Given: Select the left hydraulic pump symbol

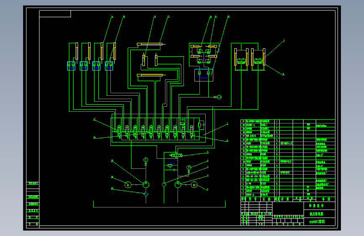Looking at the screenshot, I should pos(146,185).
